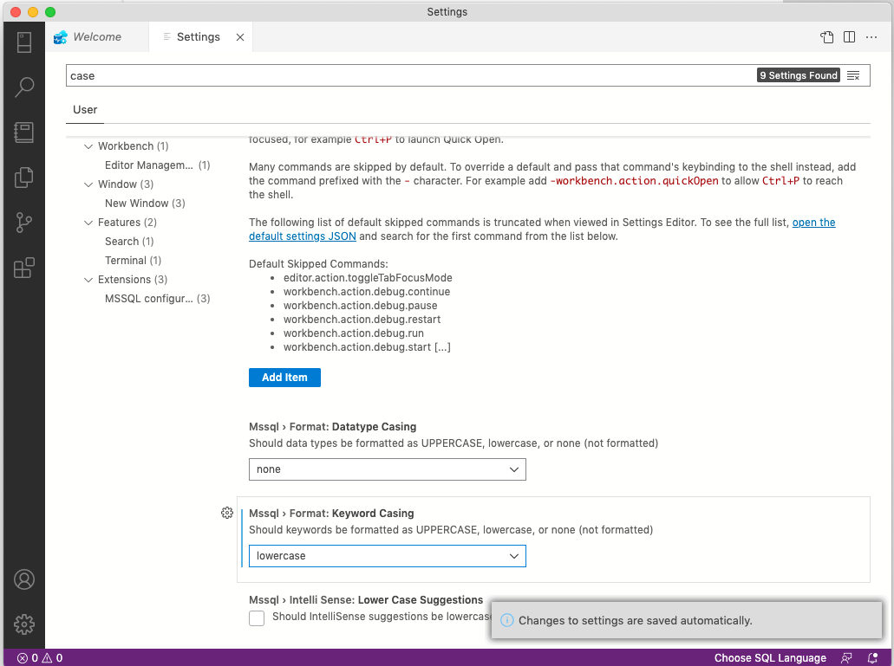The image size is (894, 666).
Task: Open the notifications bell in status bar
Action: (872, 658)
